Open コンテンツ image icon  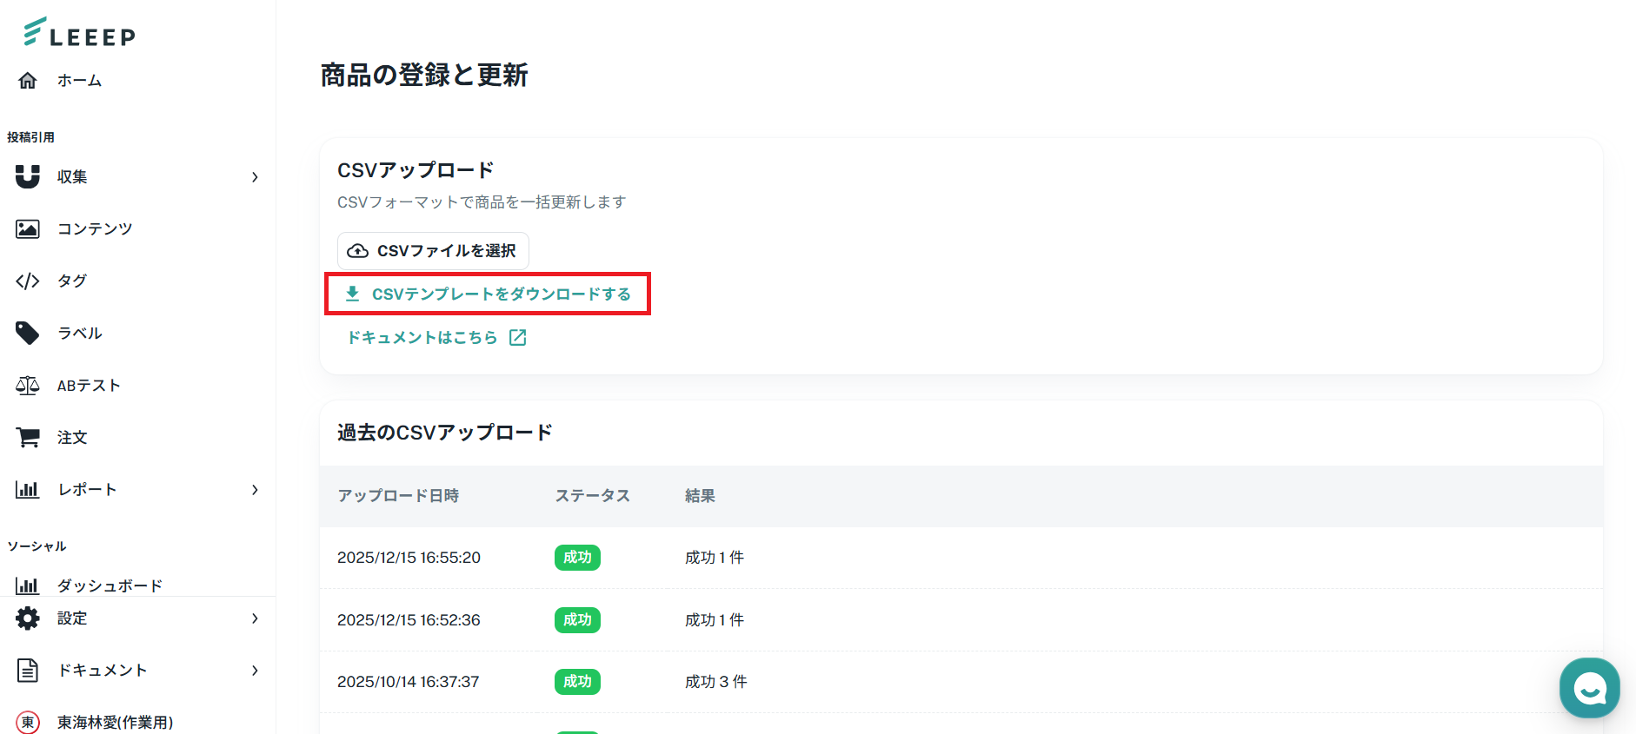click(x=28, y=229)
